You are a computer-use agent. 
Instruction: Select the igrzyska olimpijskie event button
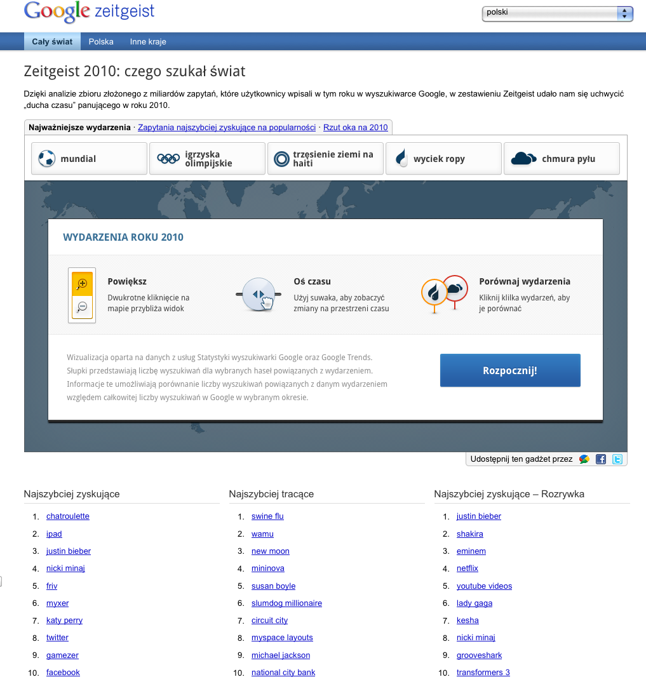(x=207, y=159)
